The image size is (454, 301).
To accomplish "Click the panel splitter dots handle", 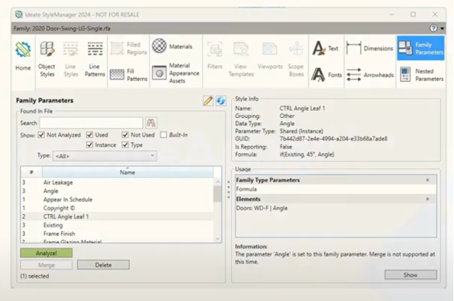I will click(228, 190).
